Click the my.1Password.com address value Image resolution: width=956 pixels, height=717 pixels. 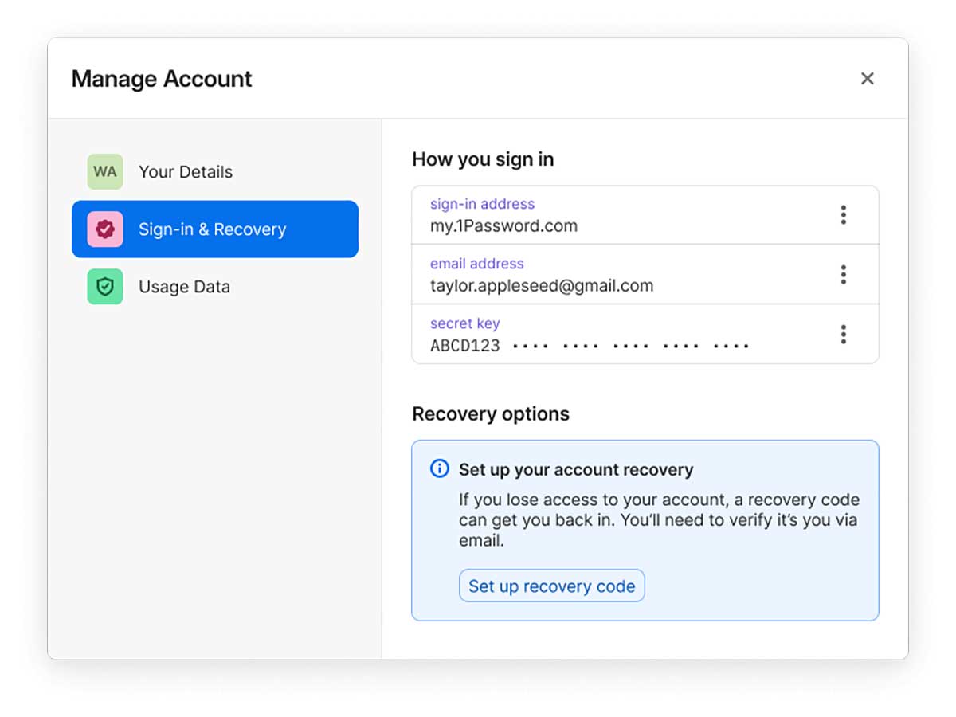pos(503,225)
